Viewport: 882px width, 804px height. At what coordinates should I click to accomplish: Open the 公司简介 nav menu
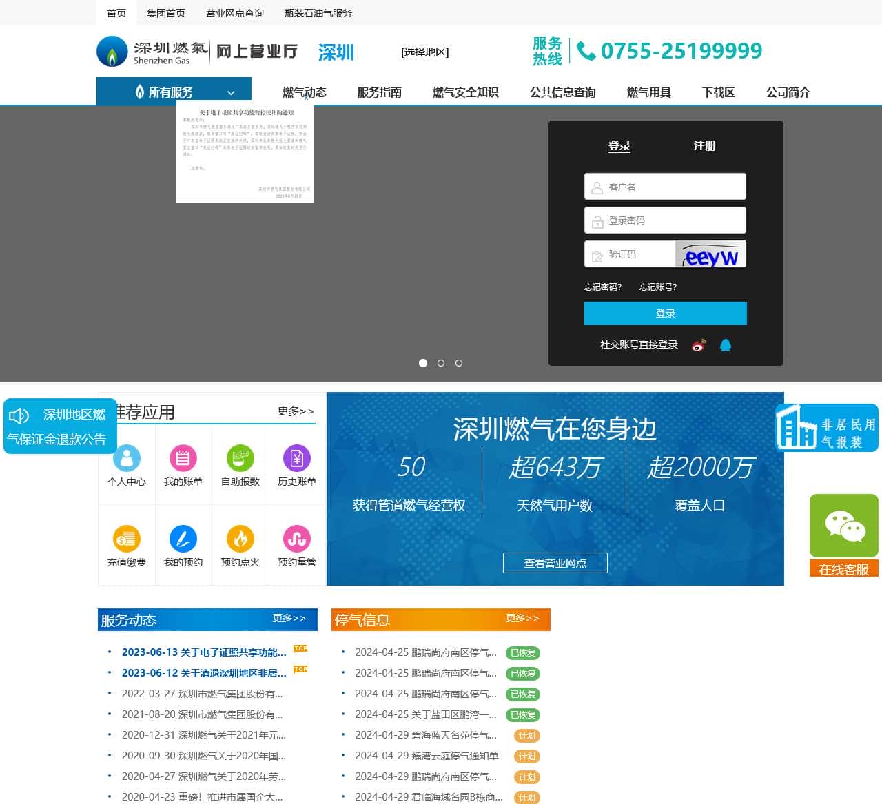point(788,92)
